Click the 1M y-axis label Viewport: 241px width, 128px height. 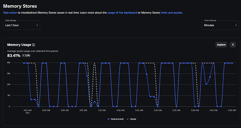point(9,96)
